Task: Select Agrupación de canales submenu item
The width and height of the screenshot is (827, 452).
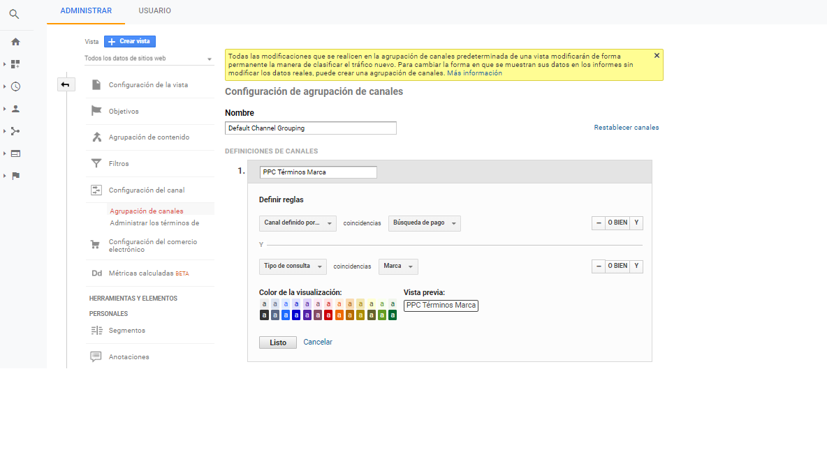Action: point(147,211)
